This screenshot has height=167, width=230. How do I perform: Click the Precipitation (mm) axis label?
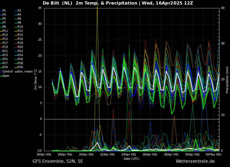coord(227,80)
